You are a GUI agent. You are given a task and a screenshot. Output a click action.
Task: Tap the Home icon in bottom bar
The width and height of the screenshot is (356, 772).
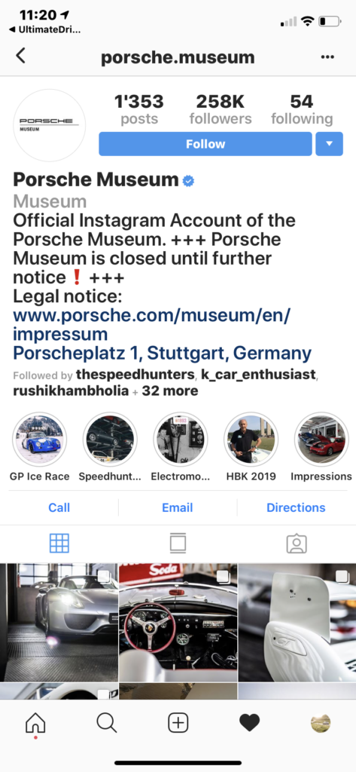[35, 724]
